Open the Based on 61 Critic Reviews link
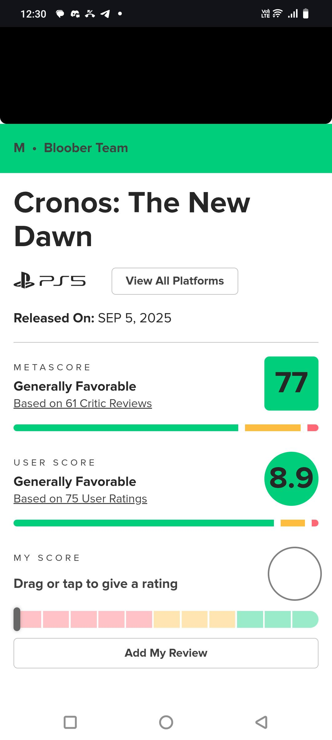 (x=83, y=403)
